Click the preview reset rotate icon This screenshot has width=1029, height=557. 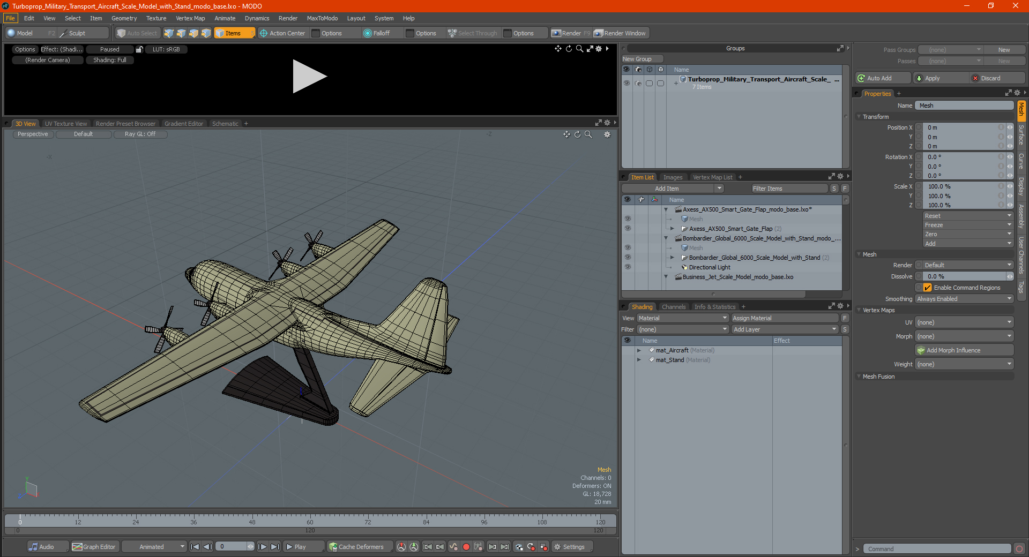569,49
